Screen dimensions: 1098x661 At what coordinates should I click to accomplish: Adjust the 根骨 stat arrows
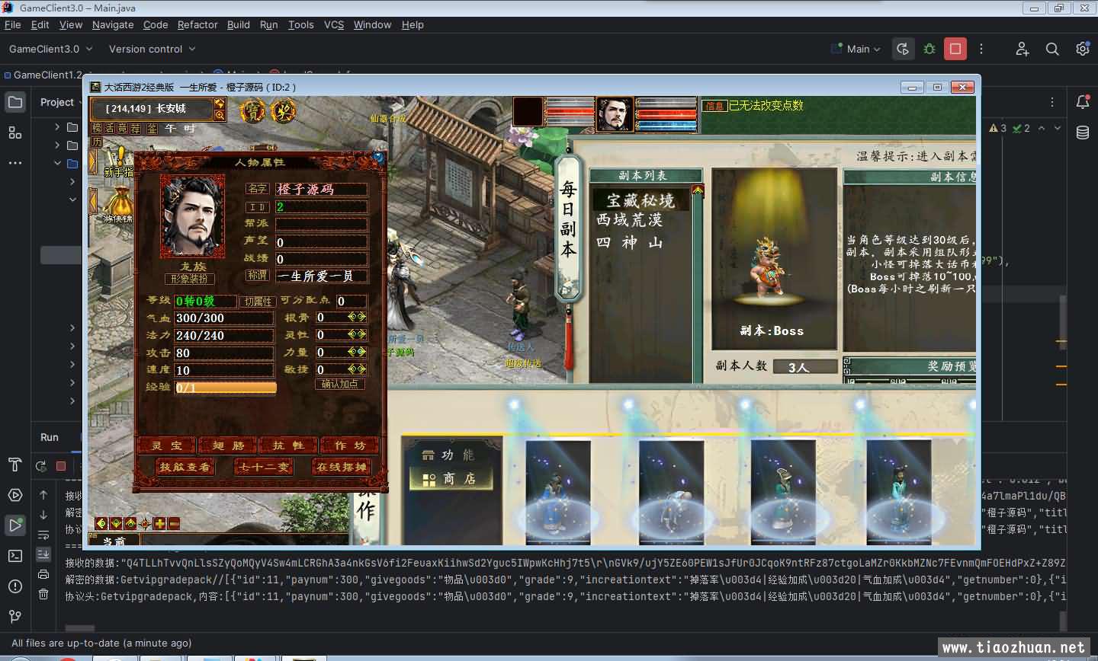pos(357,318)
